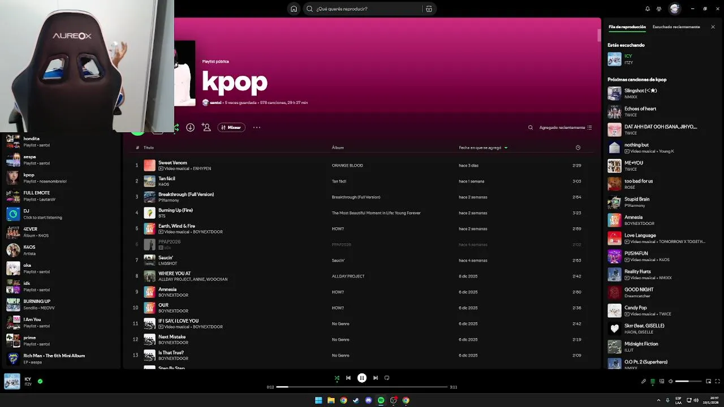Close the play queue panel

713,27
